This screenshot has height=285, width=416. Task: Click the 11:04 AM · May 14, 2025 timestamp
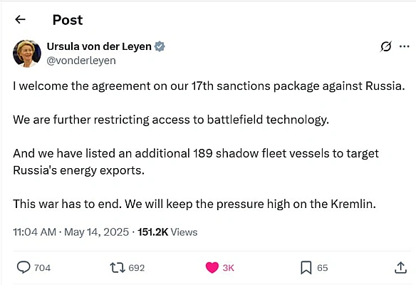[71, 232]
